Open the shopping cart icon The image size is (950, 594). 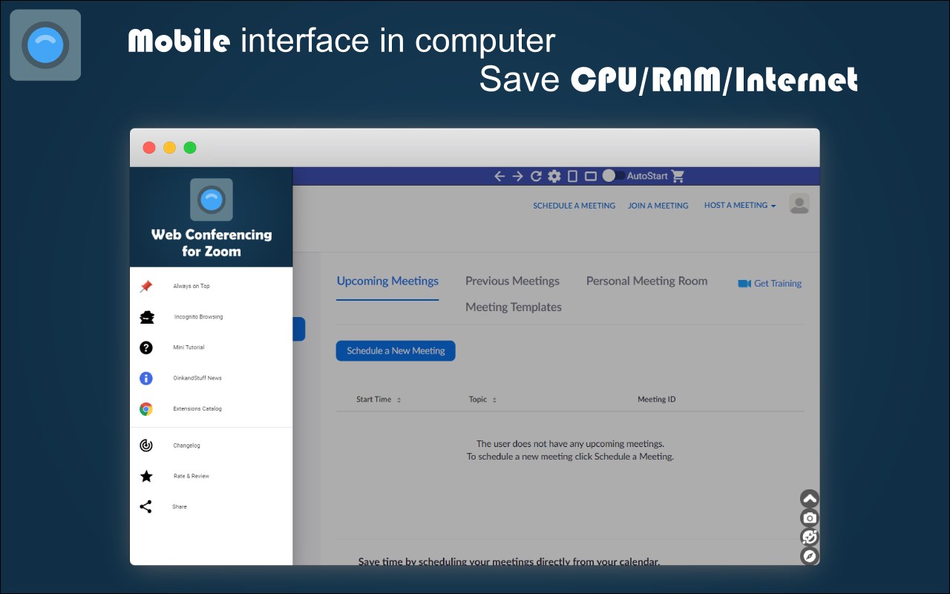point(678,176)
